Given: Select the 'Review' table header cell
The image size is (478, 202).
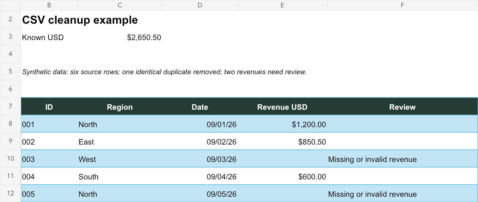Looking at the screenshot, I should pos(402,106).
